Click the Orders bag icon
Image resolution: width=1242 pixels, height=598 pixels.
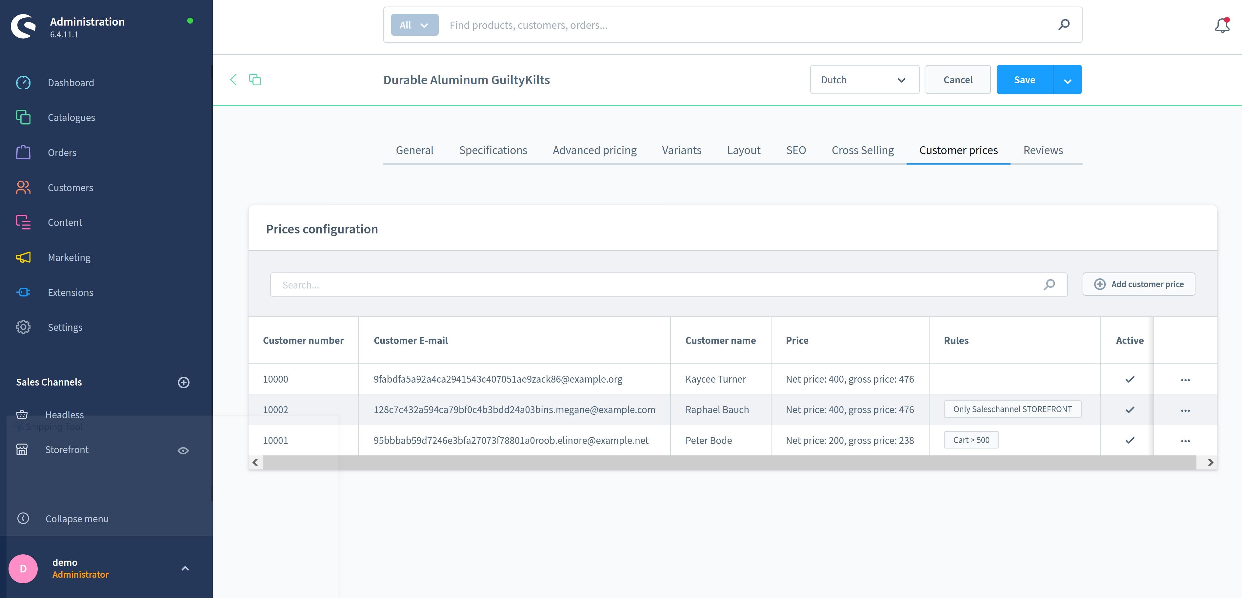[x=23, y=152]
